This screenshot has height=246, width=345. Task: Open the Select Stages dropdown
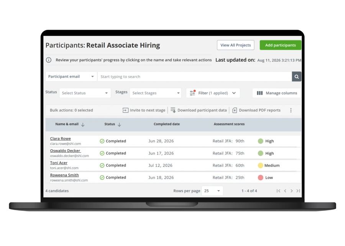pyautogui.click(x=156, y=93)
